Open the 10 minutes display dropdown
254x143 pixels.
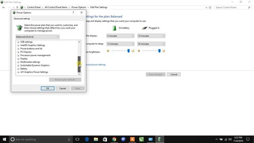coord(151,36)
